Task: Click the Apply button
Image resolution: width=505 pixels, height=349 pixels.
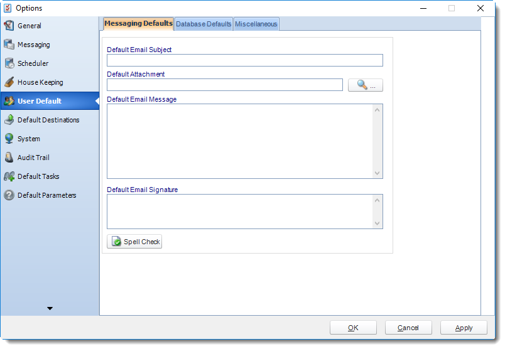Action: click(464, 328)
